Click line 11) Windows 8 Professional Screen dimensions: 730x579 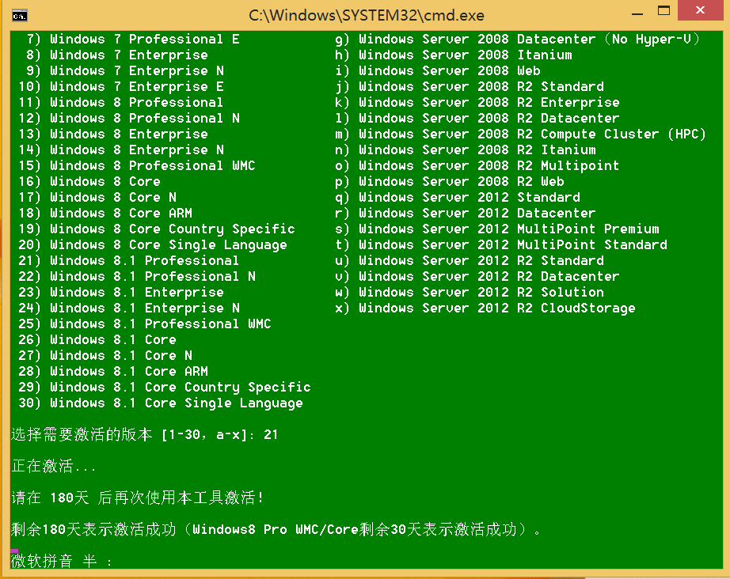tap(120, 102)
